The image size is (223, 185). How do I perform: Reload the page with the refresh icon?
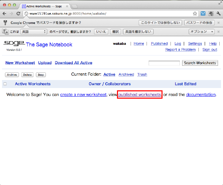pyautogui.click(x=19, y=14)
